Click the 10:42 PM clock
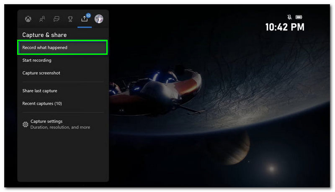 coord(285,27)
